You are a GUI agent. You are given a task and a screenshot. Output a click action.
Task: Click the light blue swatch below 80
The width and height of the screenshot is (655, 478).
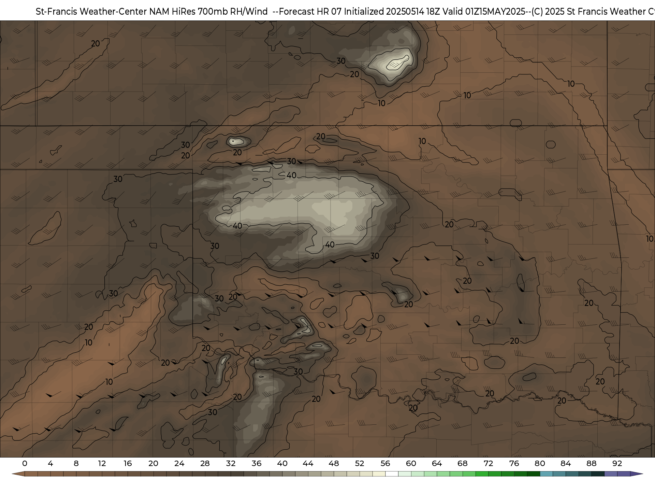547,474
